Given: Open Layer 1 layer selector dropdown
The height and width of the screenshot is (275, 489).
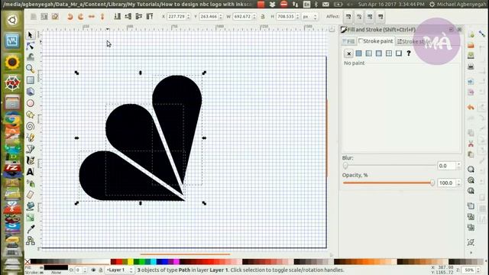Looking at the screenshot, I should coord(120,270).
